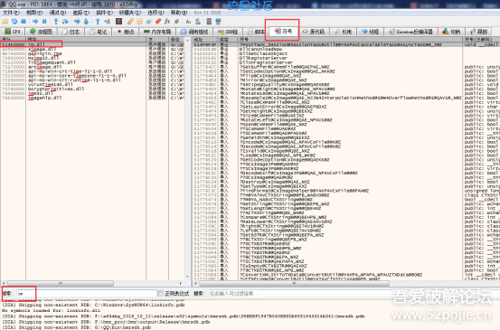This screenshot has width=500, height=330.
Task: Switch to the 符号 (Symbols) tab
Action: (x=284, y=31)
